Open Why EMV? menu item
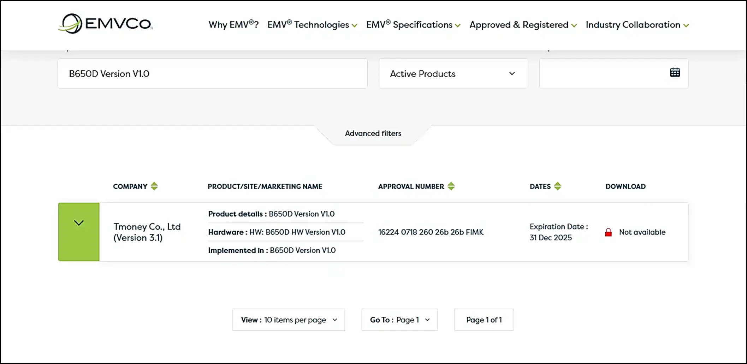 233,25
